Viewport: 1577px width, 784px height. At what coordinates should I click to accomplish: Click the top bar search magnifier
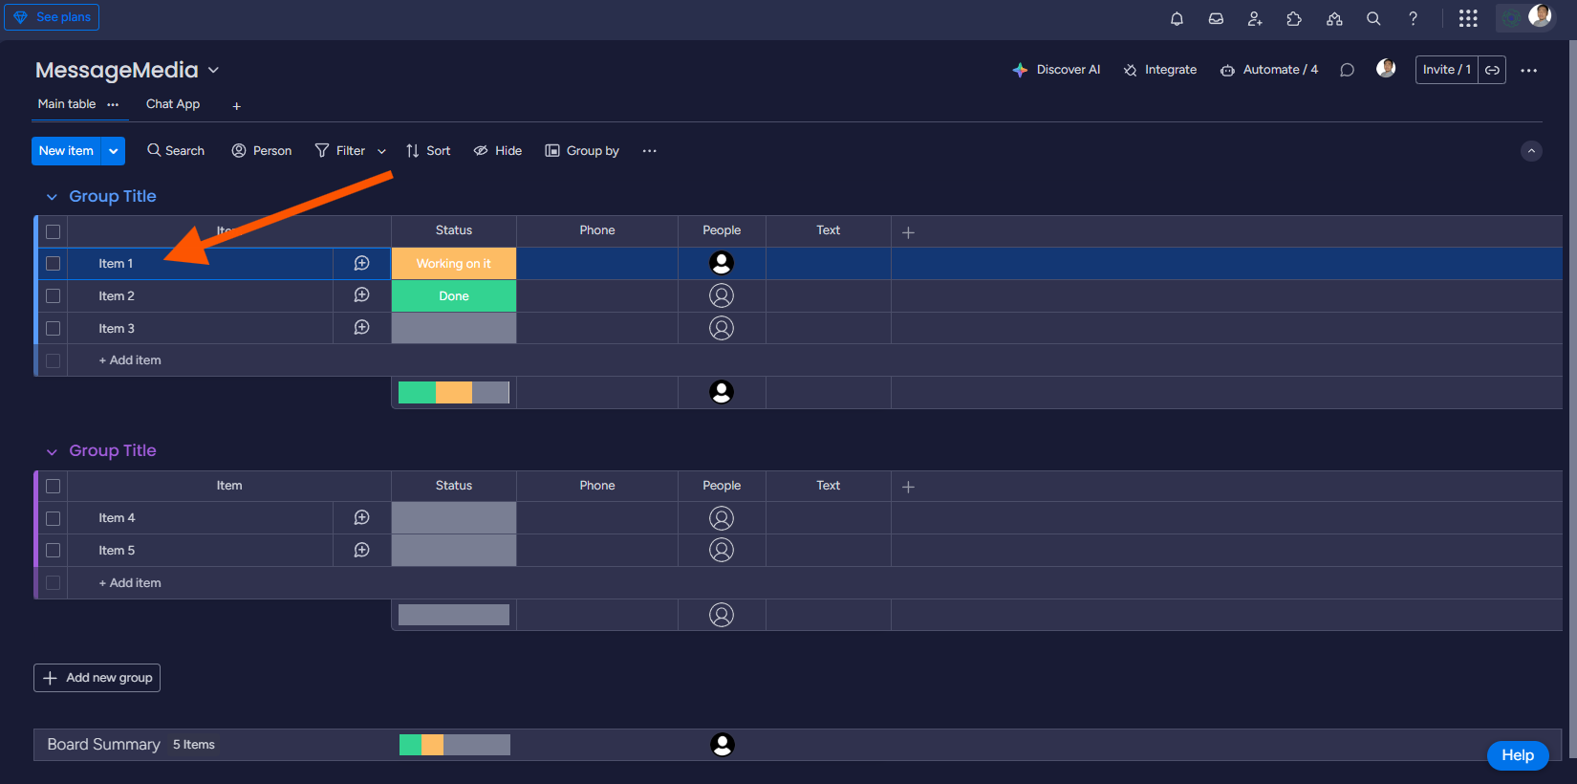click(x=1373, y=18)
